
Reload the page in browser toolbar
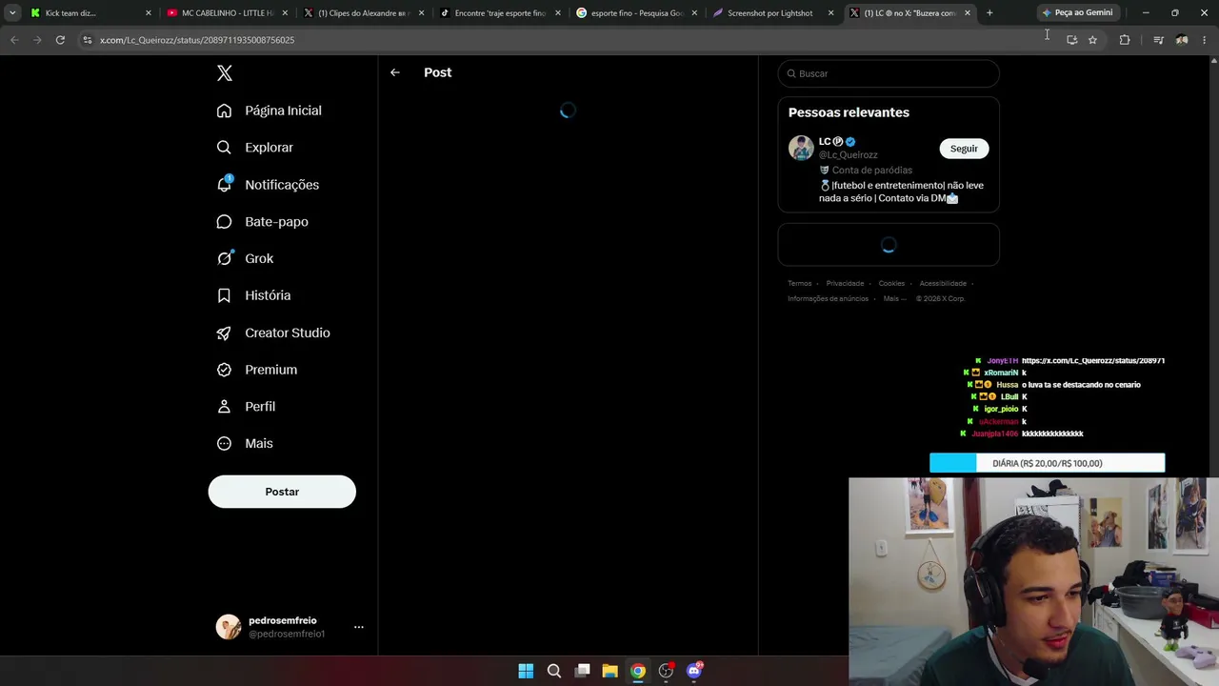tap(60, 40)
